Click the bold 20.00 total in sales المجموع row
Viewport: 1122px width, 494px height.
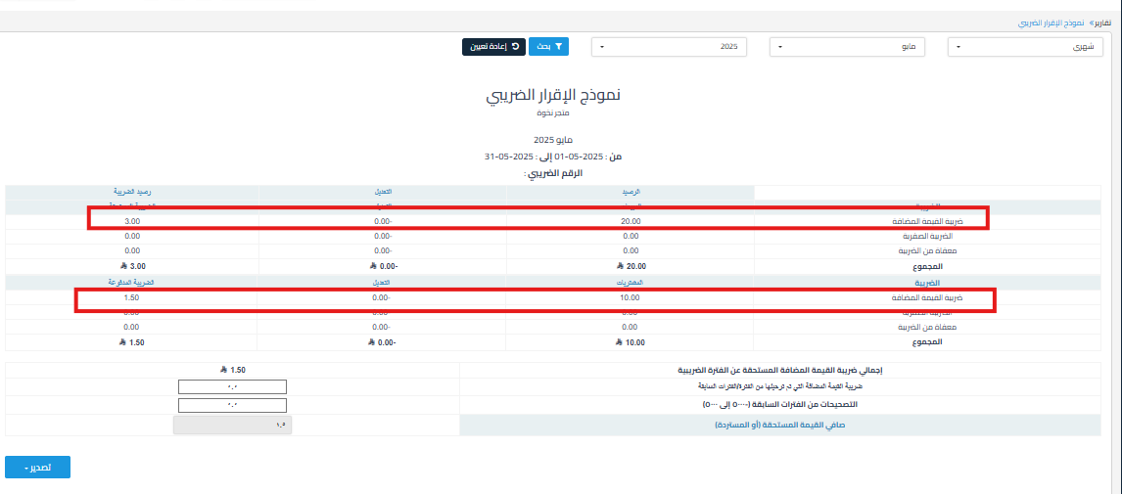tap(631, 266)
